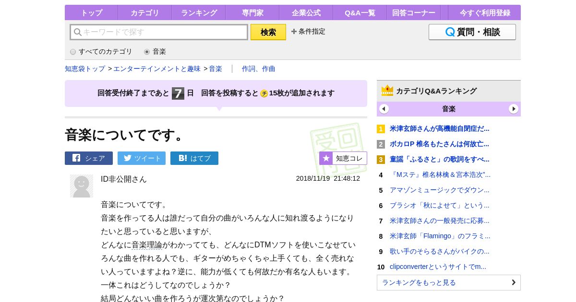Screen dimensions: 576x302
Task: Open 作詞、作曲 subcategory link
Action: 259,69
